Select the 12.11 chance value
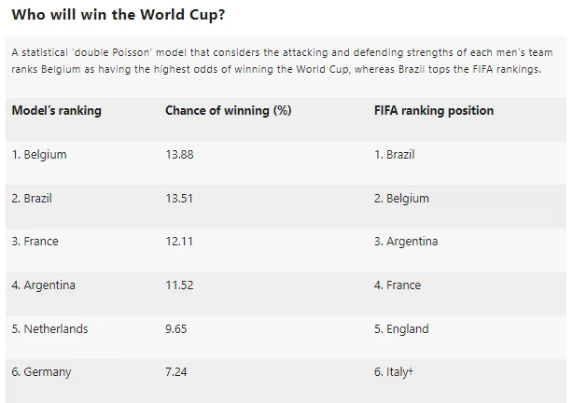573x403 pixels. point(179,242)
